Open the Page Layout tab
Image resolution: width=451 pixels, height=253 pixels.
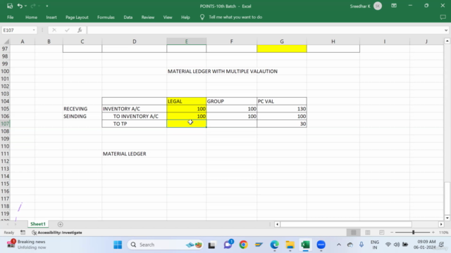pyautogui.click(x=77, y=17)
